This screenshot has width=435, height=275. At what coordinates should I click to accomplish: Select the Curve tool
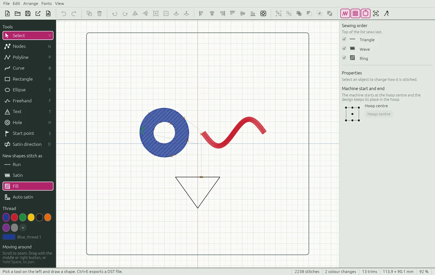(x=28, y=68)
